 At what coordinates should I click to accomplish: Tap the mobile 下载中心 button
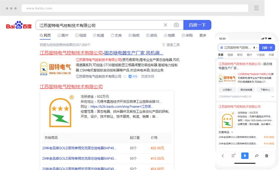coord(265,90)
